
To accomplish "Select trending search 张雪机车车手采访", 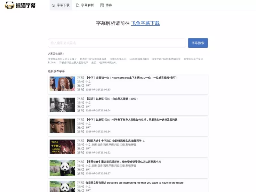I will coord(193,59).
